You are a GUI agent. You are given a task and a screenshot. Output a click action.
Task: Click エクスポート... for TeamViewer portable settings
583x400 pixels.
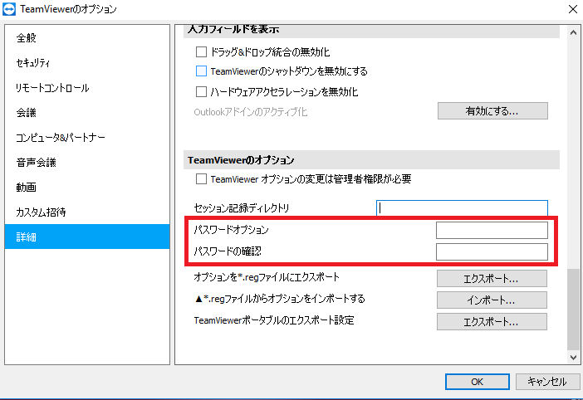492,322
